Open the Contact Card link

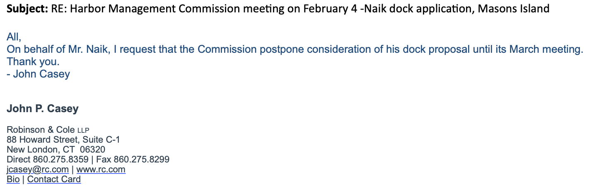[54, 179]
